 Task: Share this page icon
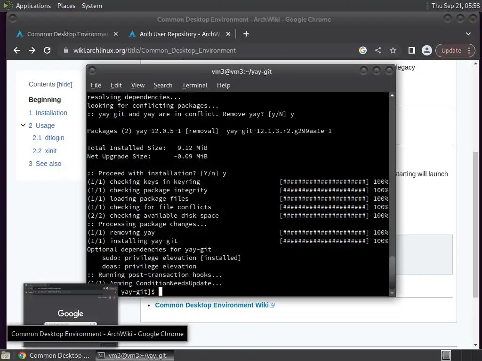tap(378, 50)
